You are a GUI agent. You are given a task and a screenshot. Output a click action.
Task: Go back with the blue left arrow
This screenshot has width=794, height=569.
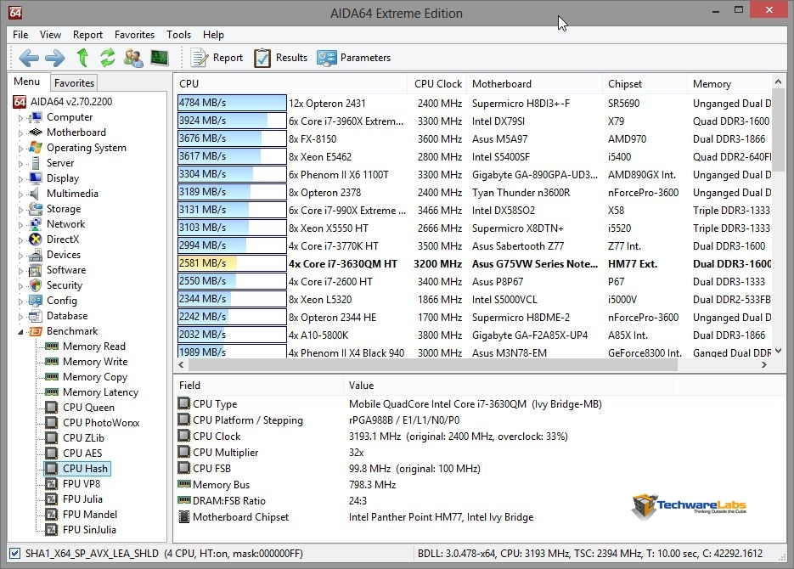(29, 58)
